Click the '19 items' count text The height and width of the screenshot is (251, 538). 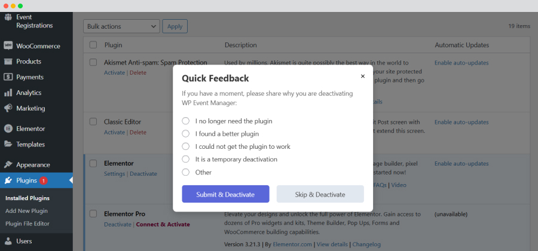519,26
